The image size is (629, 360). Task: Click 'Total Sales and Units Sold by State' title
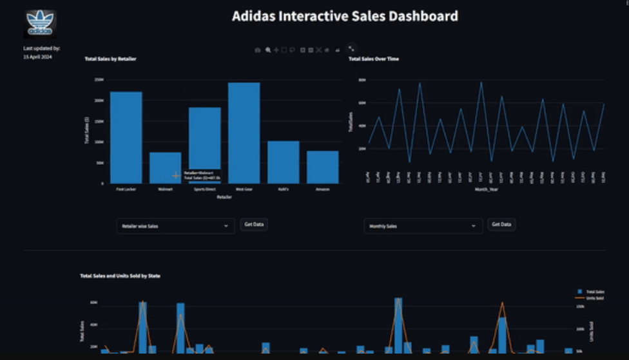click(x=120, y=276)
